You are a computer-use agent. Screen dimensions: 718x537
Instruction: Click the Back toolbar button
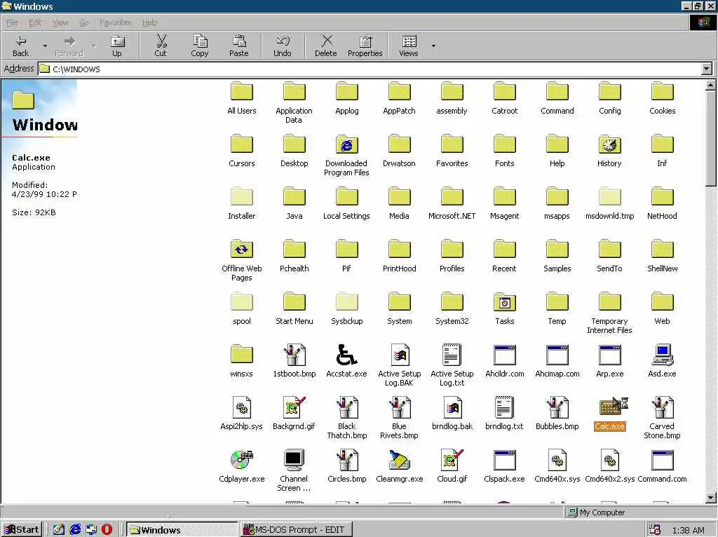[x=20, y=46]
